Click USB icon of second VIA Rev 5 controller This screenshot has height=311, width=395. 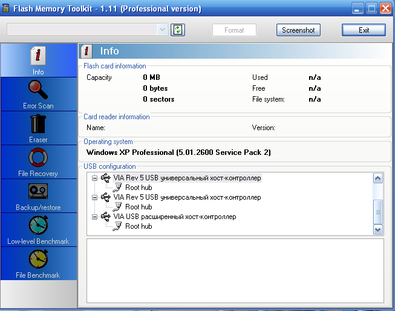click(x=106, y=197)
